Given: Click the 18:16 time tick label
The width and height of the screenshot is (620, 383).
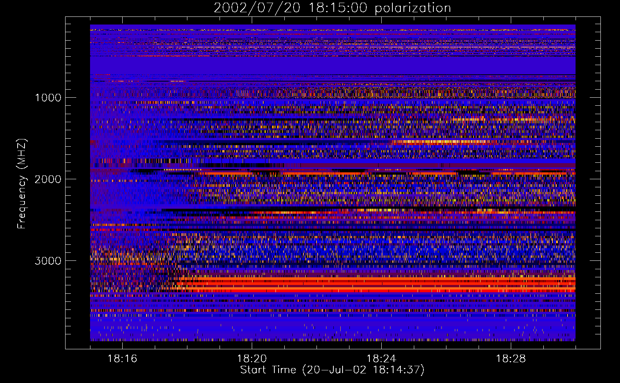Looking at the screenshot, I should click(122, 358).
